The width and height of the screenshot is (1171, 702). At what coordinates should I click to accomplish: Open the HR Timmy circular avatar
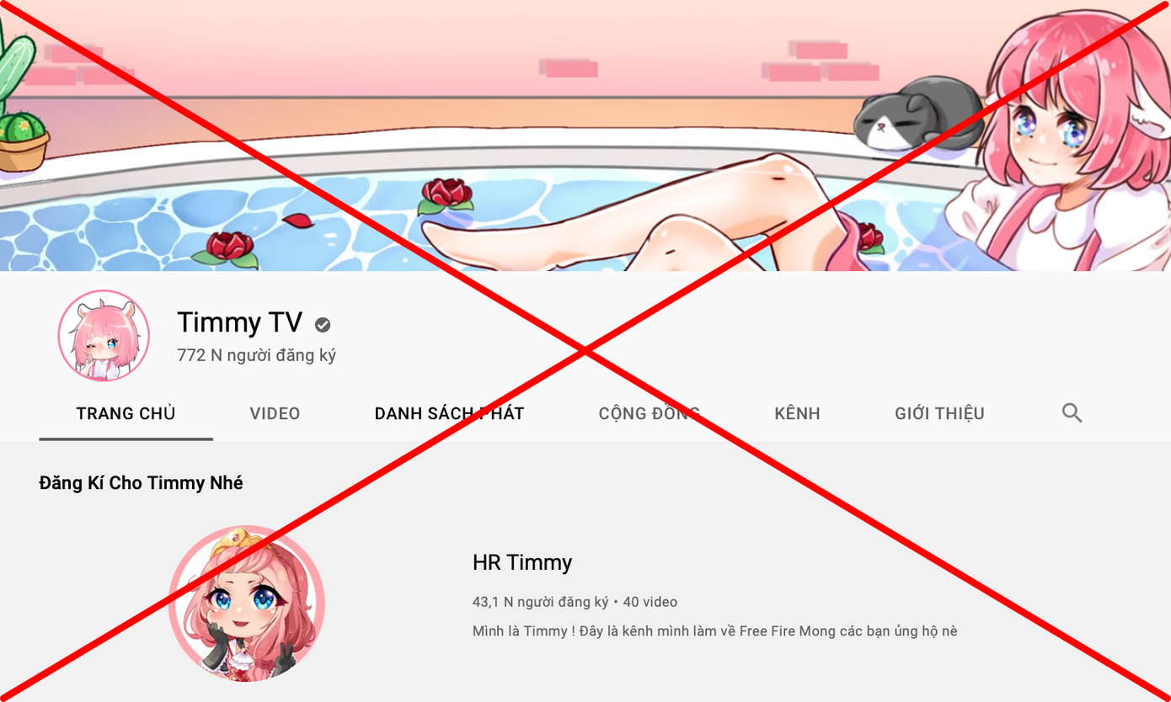pyautogui.click(x=247, y=603)
